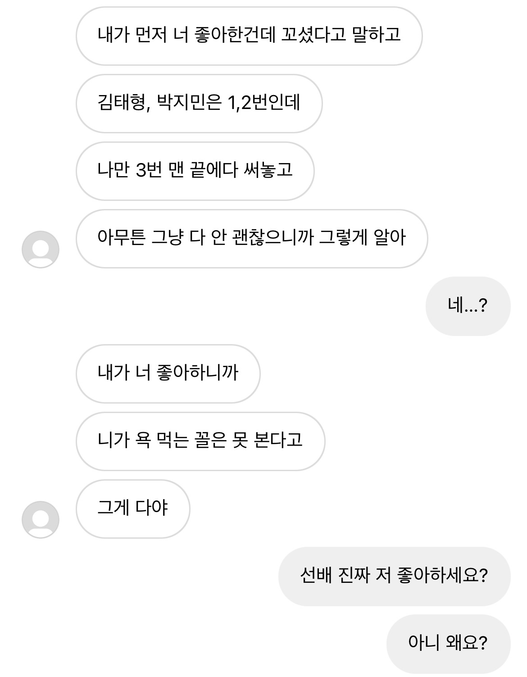Viewport: 527px width, 677px height.
Task: Click the sent '네...?' reply bubble
Action: point(468,306)
